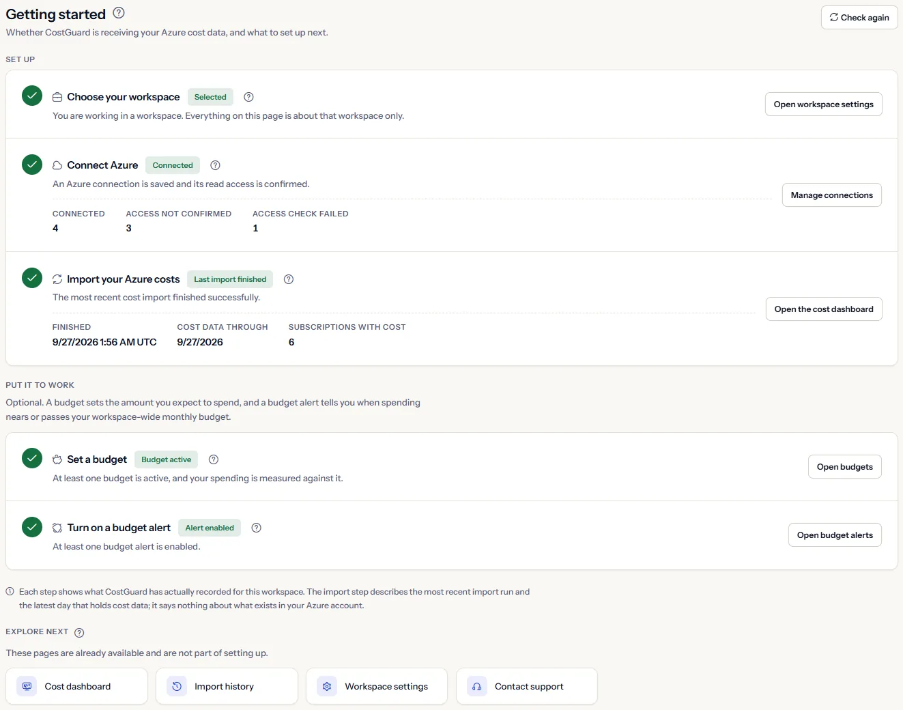The height and width of the screenshot is (710, 903).
Task: Click the Last import finished badge
Action: pyautogui.click(x=230, y=279)
